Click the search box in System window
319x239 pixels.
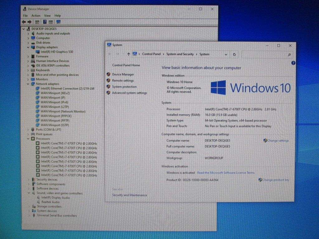click(267, 55)
